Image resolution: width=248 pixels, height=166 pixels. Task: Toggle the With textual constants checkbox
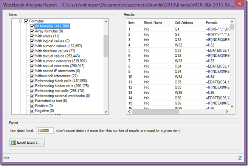pyautogui.click(x=32, y=66)
